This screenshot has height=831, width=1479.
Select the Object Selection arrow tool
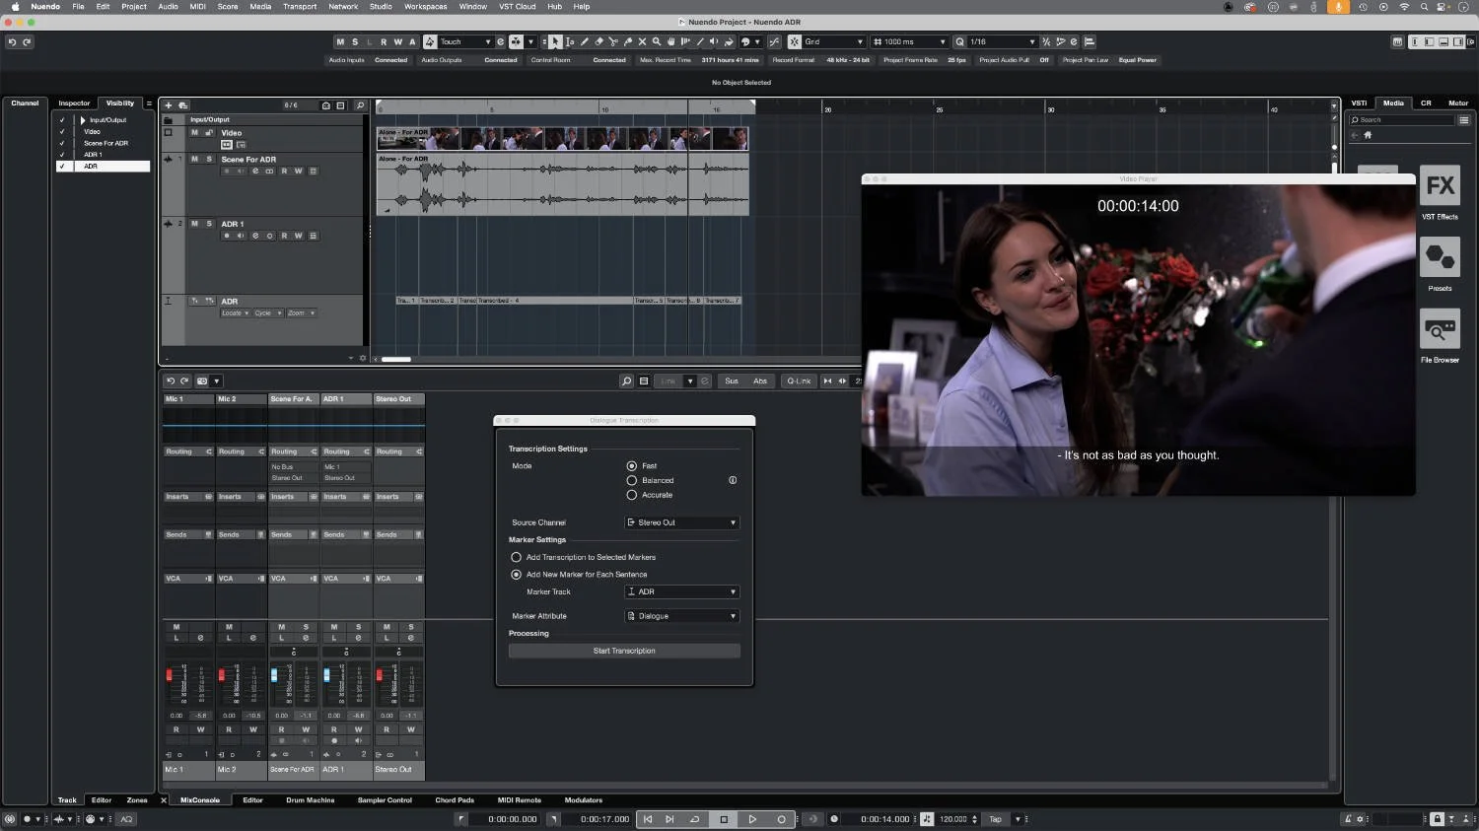coord(555,41)
